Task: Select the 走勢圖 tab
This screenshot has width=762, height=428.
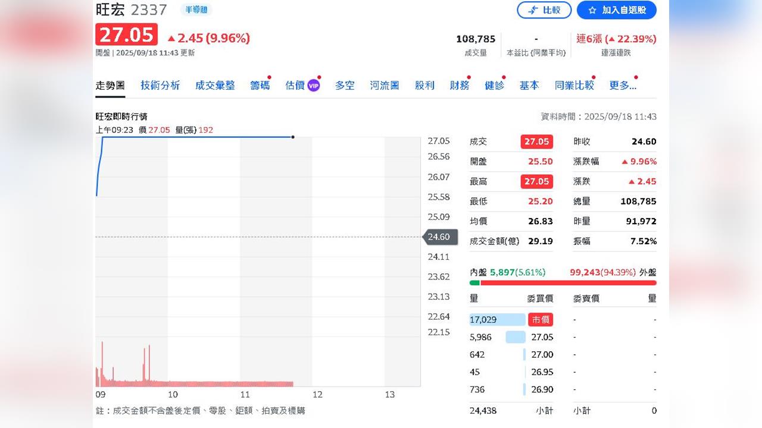Action: pos(110,85)
